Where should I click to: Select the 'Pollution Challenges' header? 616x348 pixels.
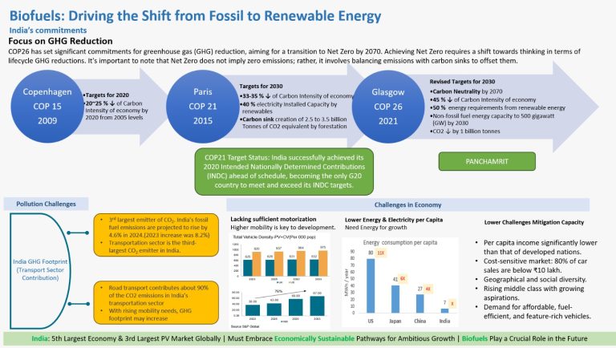click(46, 204)
